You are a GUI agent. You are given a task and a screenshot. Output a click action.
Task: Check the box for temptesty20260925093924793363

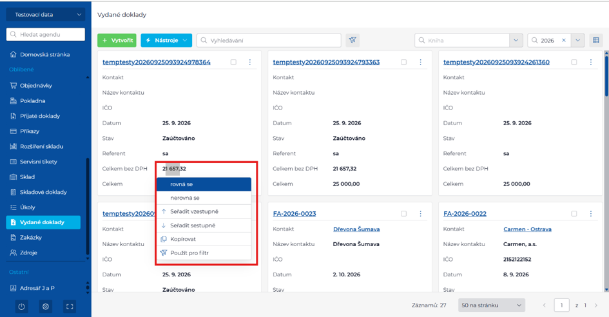pyautogui.click(x=404, y=62)
